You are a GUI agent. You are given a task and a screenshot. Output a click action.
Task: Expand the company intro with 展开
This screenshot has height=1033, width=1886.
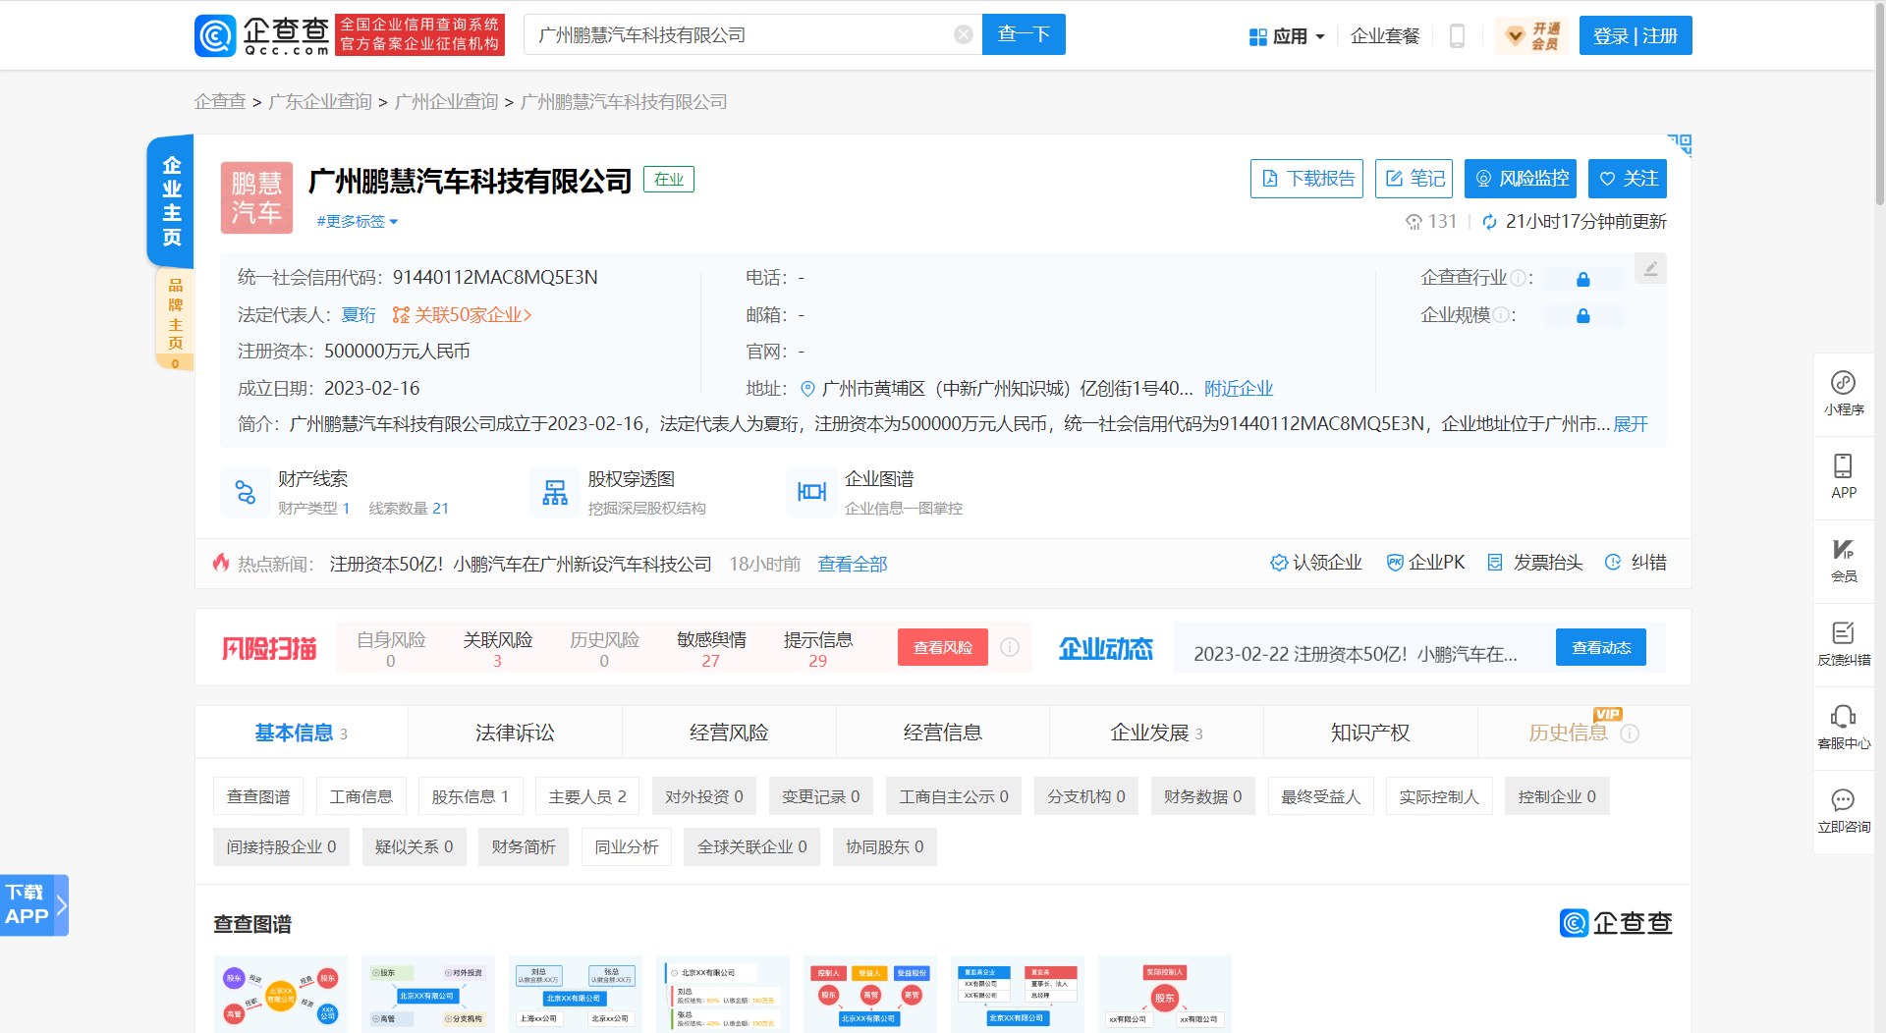1631,424
